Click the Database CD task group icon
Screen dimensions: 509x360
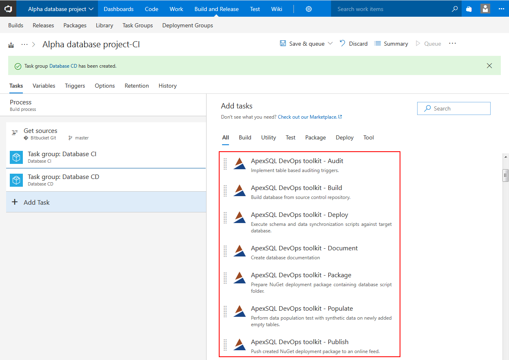click(16, 180)
